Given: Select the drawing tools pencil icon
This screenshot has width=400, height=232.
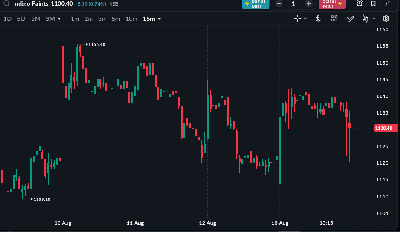Looking at the screenshot, I should pos(350,19).
